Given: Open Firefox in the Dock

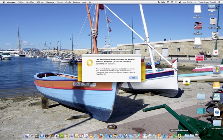Looking at the screenshot, I should (101, 136).
